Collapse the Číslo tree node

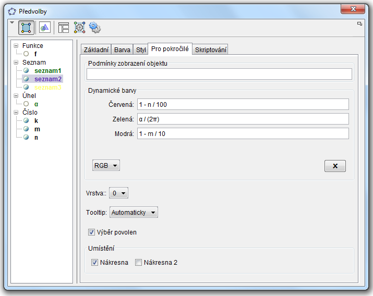point(16,112)
